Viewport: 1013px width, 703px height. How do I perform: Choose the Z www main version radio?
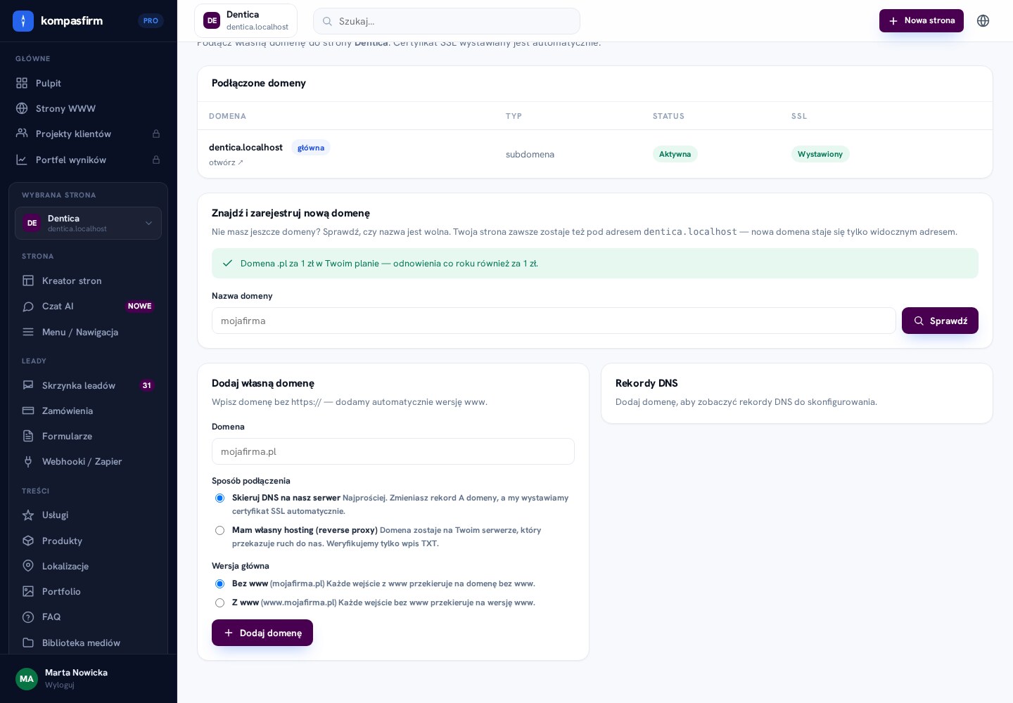(219, 603)
